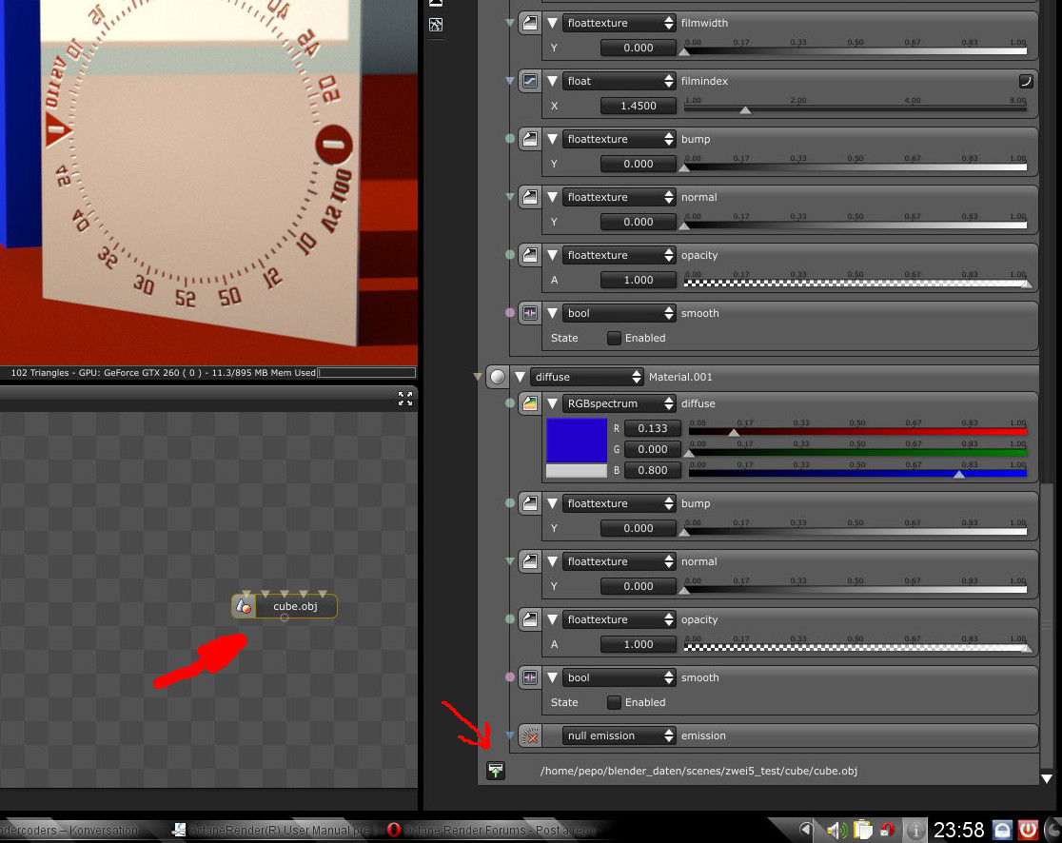The width and height of the screenshot is (1062, 843).
Task: Collapse the Material.001 section triangle
Action: point(520,377)
